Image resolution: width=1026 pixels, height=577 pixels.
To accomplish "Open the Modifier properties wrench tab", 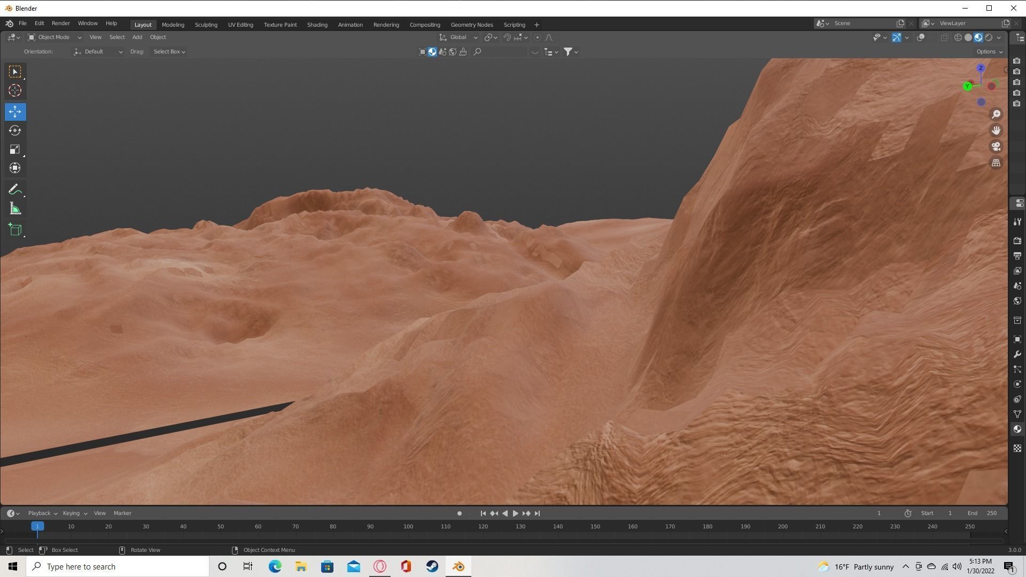I will pyautogui.click(x=1017, y=354).
